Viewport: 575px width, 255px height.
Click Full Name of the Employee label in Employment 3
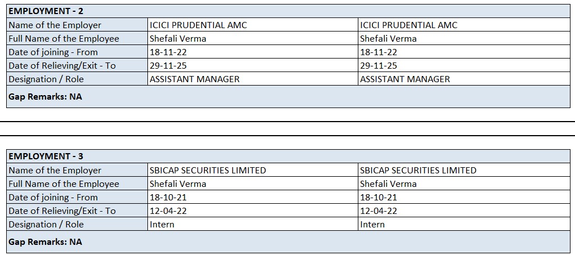(64, 184)
